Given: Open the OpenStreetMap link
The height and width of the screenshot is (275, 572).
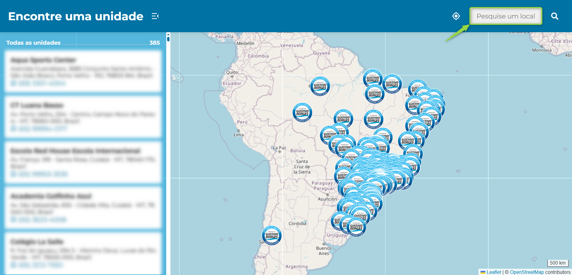Looking at the screenshot, I should coord(527,272).
